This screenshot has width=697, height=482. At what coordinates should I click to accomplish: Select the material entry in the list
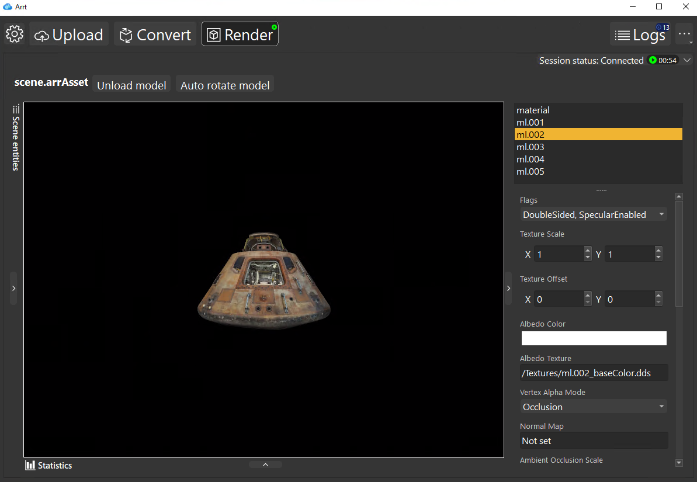pyautogui.click(x=598, y=110)
